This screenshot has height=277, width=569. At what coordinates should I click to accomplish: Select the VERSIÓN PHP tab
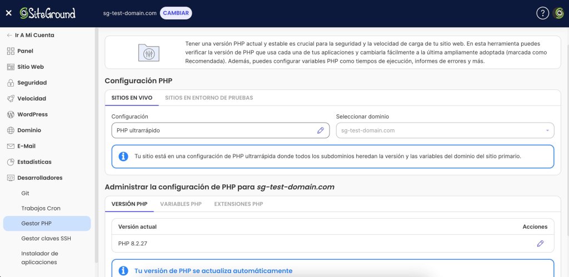point(129,204)
